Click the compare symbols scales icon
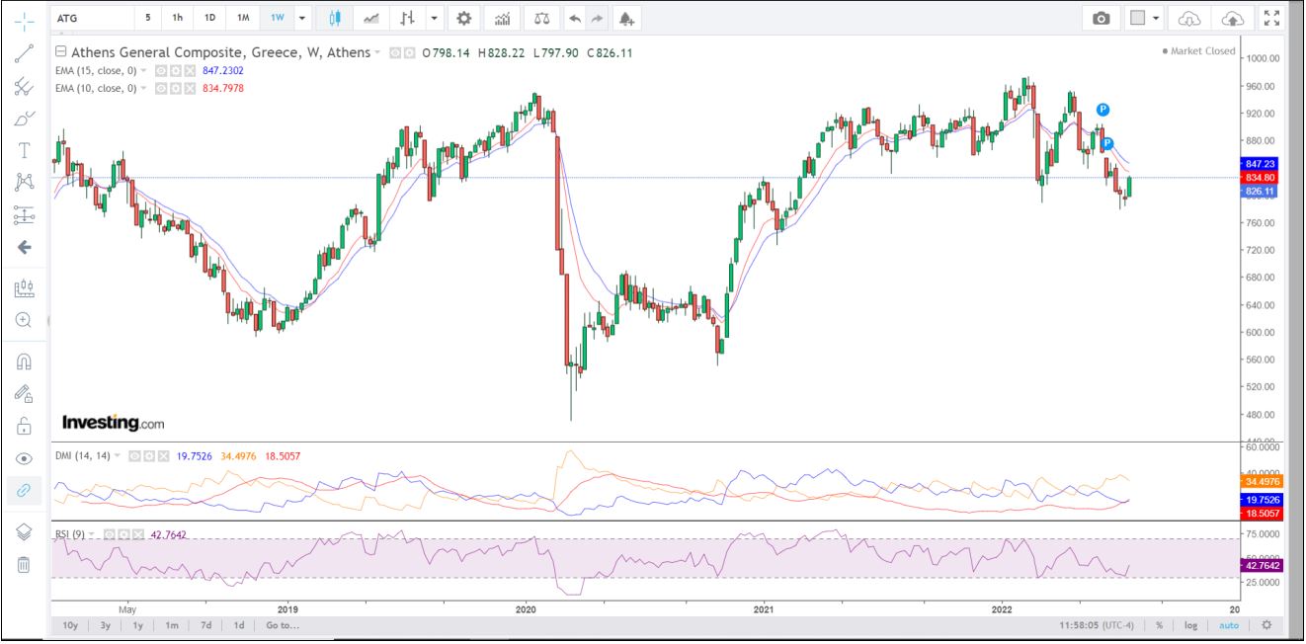The width and height of the screenshot is (1306, 644). click(x=540, y=18)
